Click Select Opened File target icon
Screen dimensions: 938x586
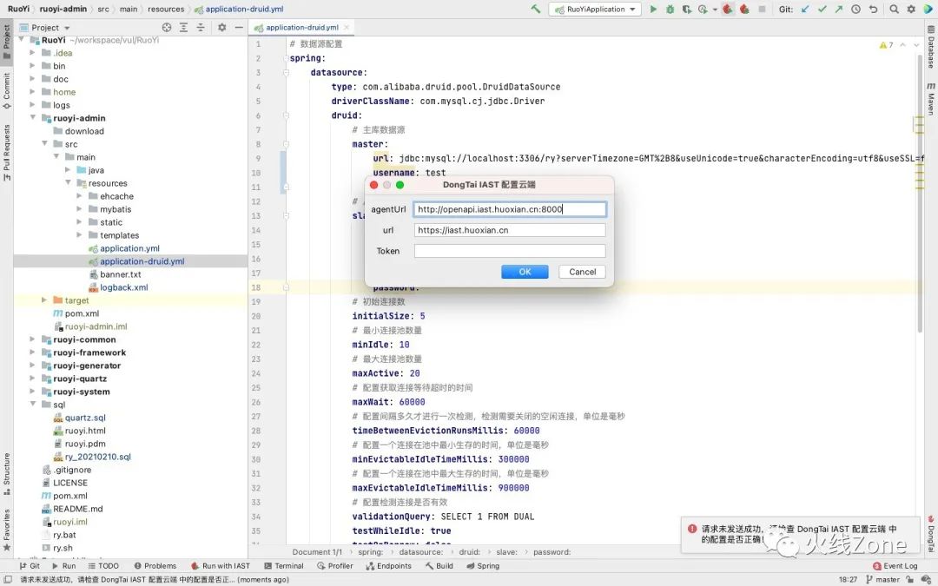(166, 28)
